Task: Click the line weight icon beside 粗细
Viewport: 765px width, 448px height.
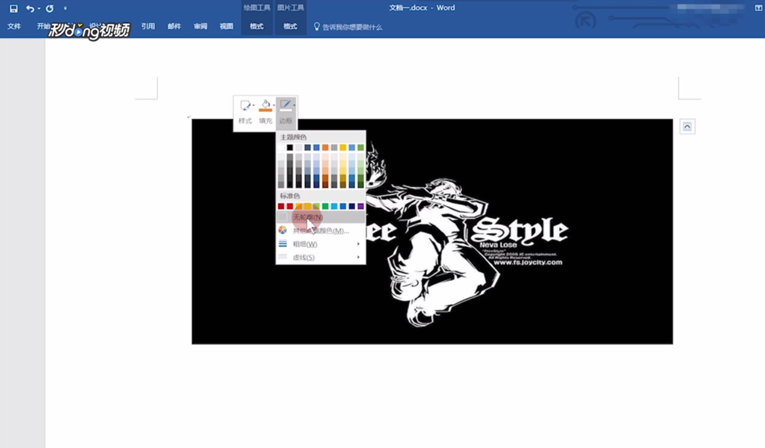Action: [282, 244]
